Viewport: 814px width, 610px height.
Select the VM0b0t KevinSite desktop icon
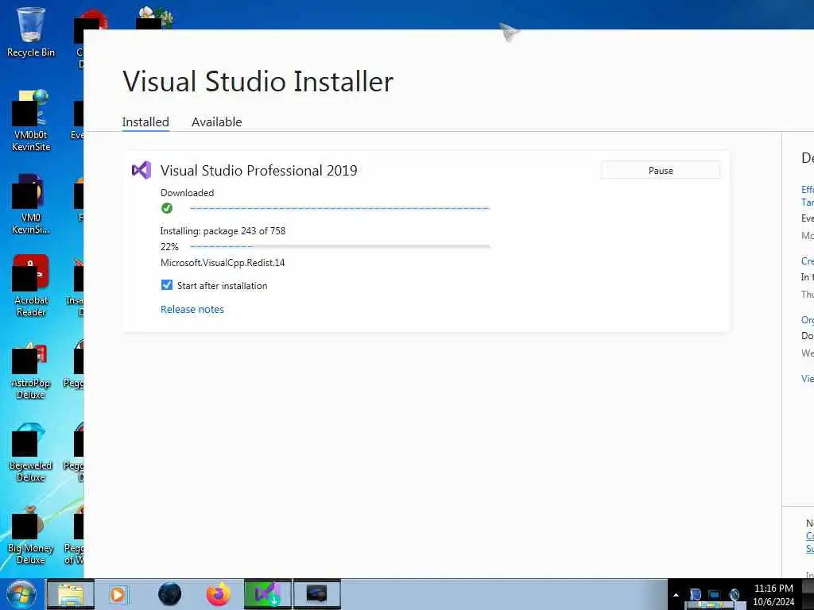click(31, 121)
